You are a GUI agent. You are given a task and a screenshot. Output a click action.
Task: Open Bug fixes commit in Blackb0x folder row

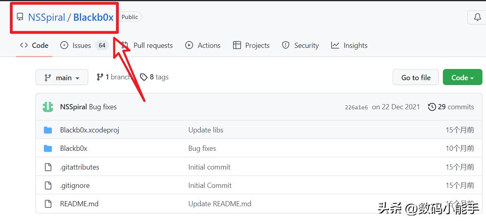click(202, 148)
